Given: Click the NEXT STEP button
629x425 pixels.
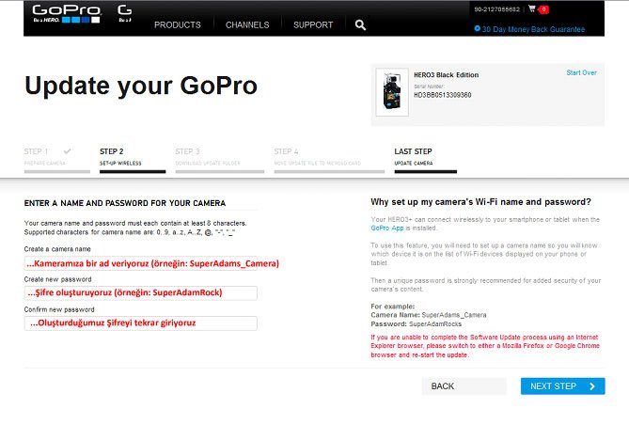Looking at the screenshot, I should (x=563, y=386).
